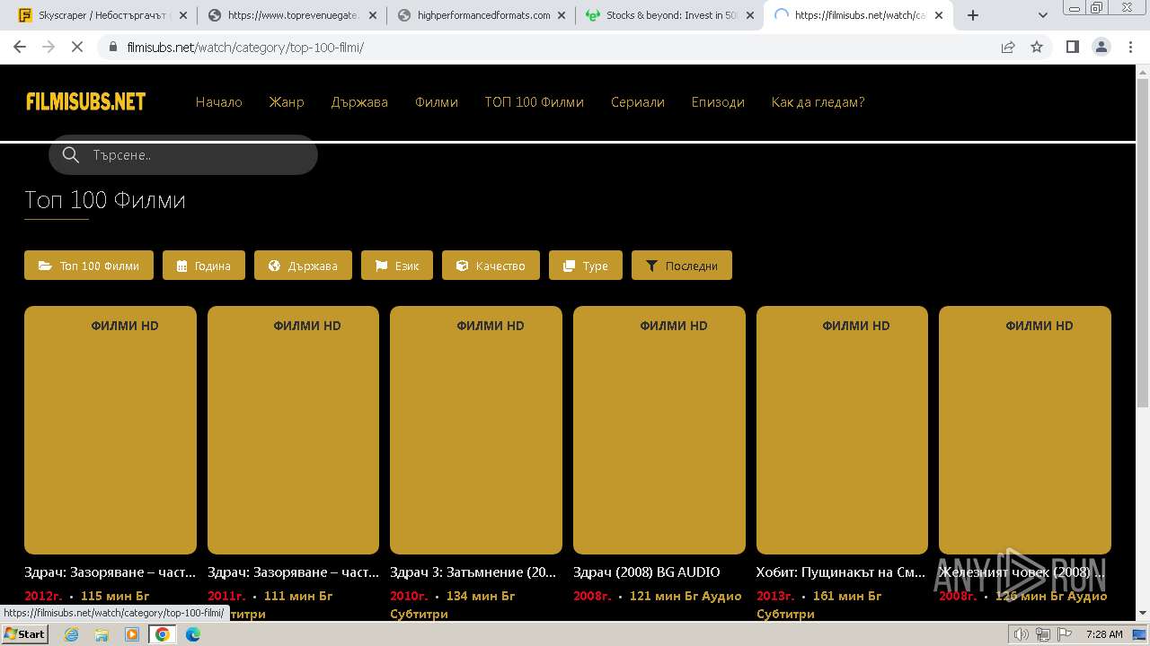
Task: Close the Stocks & beyond tab
Action: [x=750, y=15]
